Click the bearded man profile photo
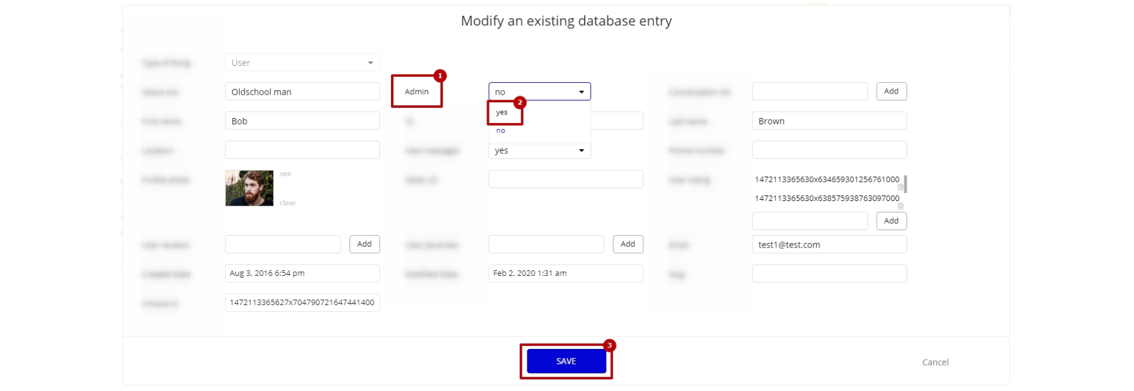1134x391 pixels. click(x=249, y=188)
